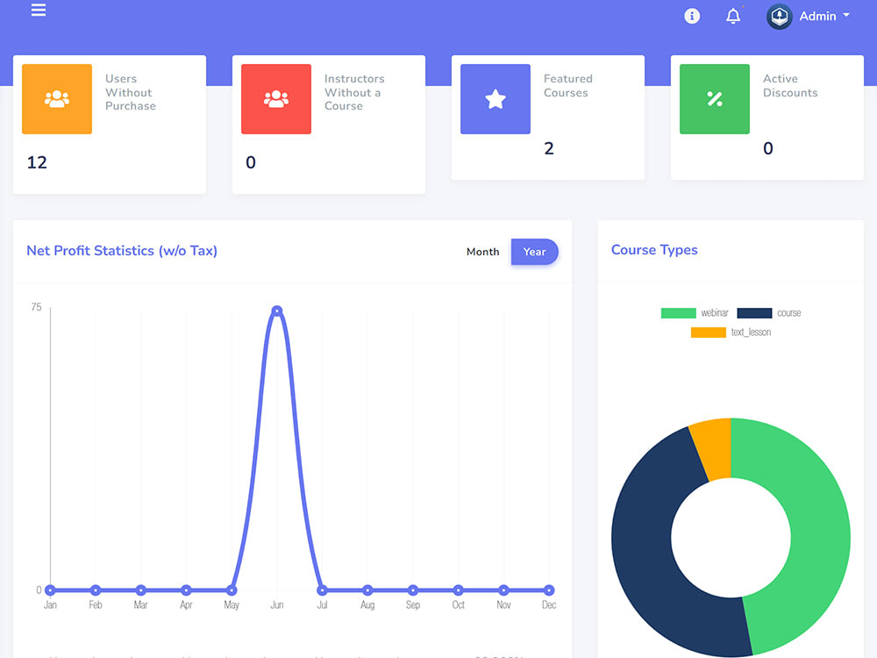Click the 75 y-axis label
Viewport: 877px width, 658px height.
[36, 306]
